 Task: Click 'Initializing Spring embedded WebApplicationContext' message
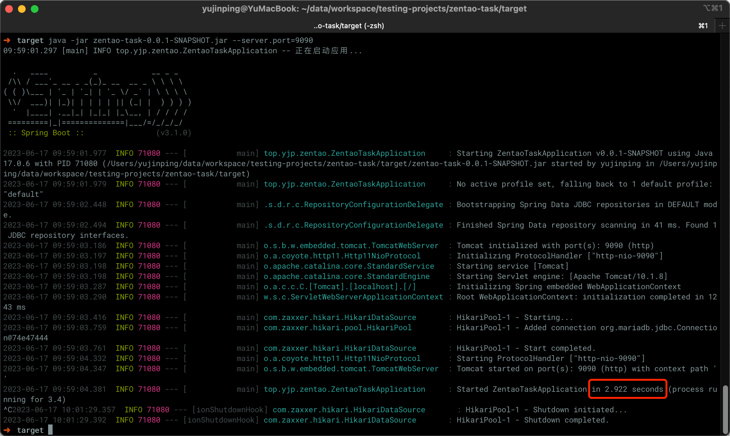point(569,287)
